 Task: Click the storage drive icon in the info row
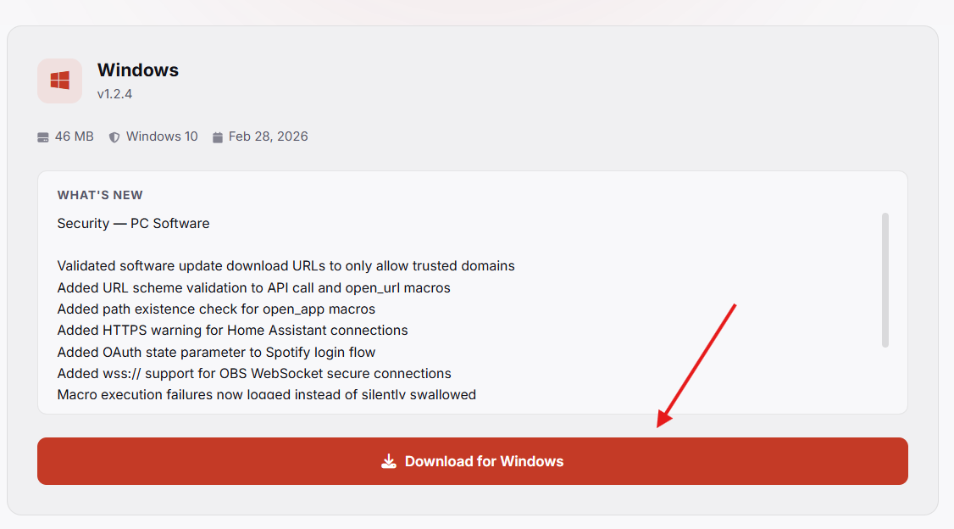pos(42,136)
